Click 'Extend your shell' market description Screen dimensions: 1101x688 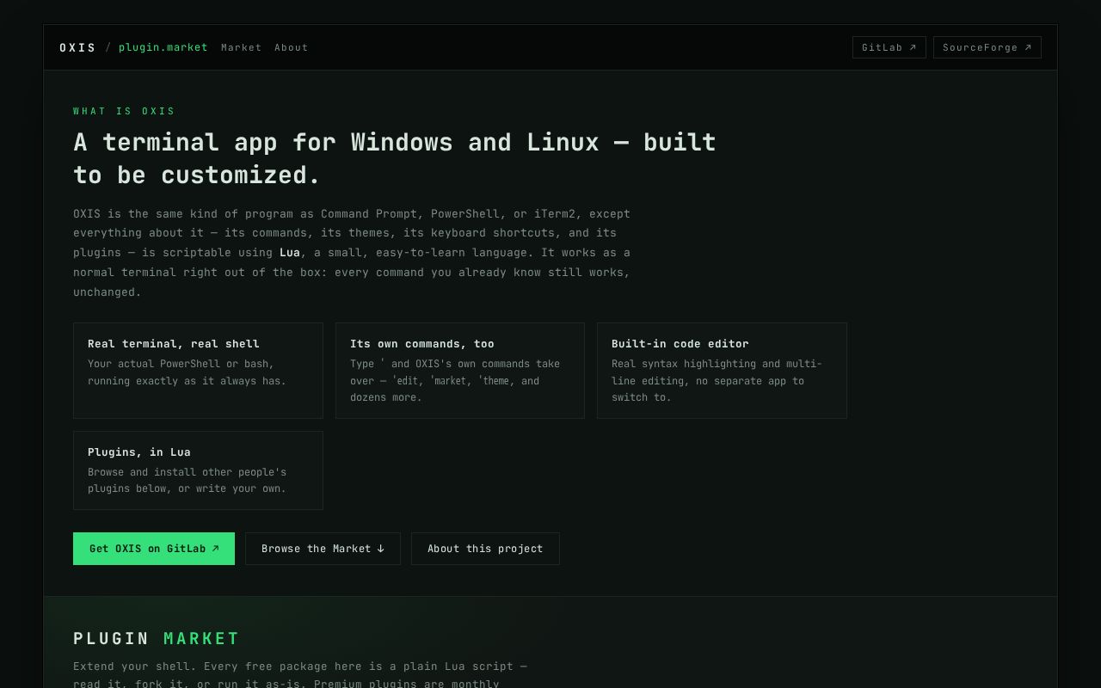click(300, 676)
